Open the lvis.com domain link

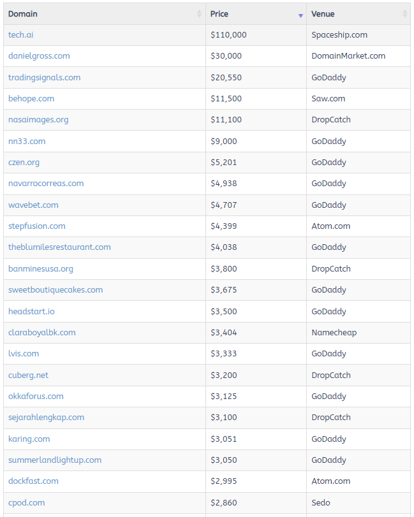24,354
